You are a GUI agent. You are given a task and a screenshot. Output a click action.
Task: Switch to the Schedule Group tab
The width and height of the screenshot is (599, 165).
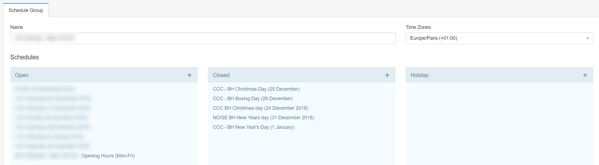click(26, 10)
